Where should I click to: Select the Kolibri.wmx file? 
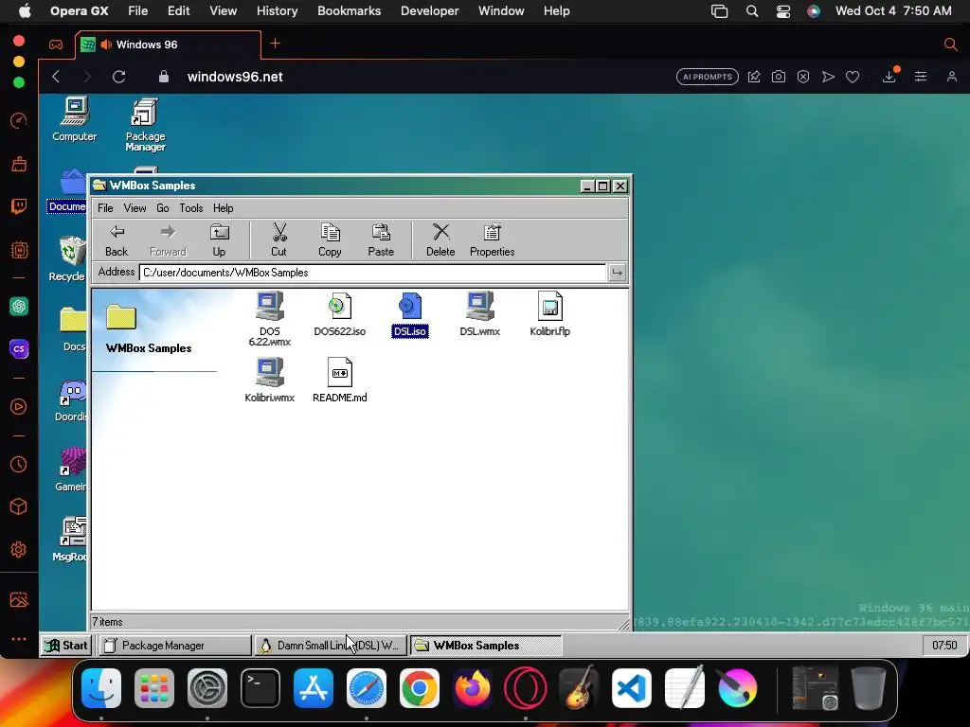click(x=269, y=381)
